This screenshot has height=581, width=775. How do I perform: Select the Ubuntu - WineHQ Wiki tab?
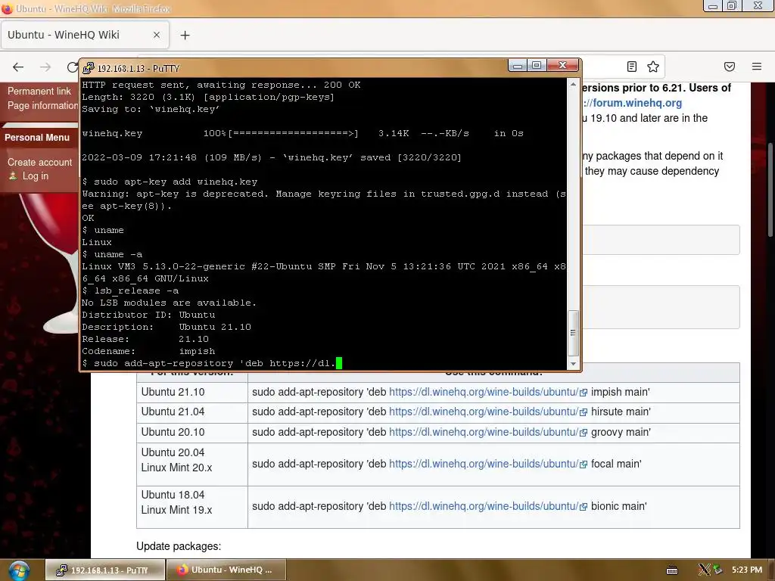click(85, 35)
